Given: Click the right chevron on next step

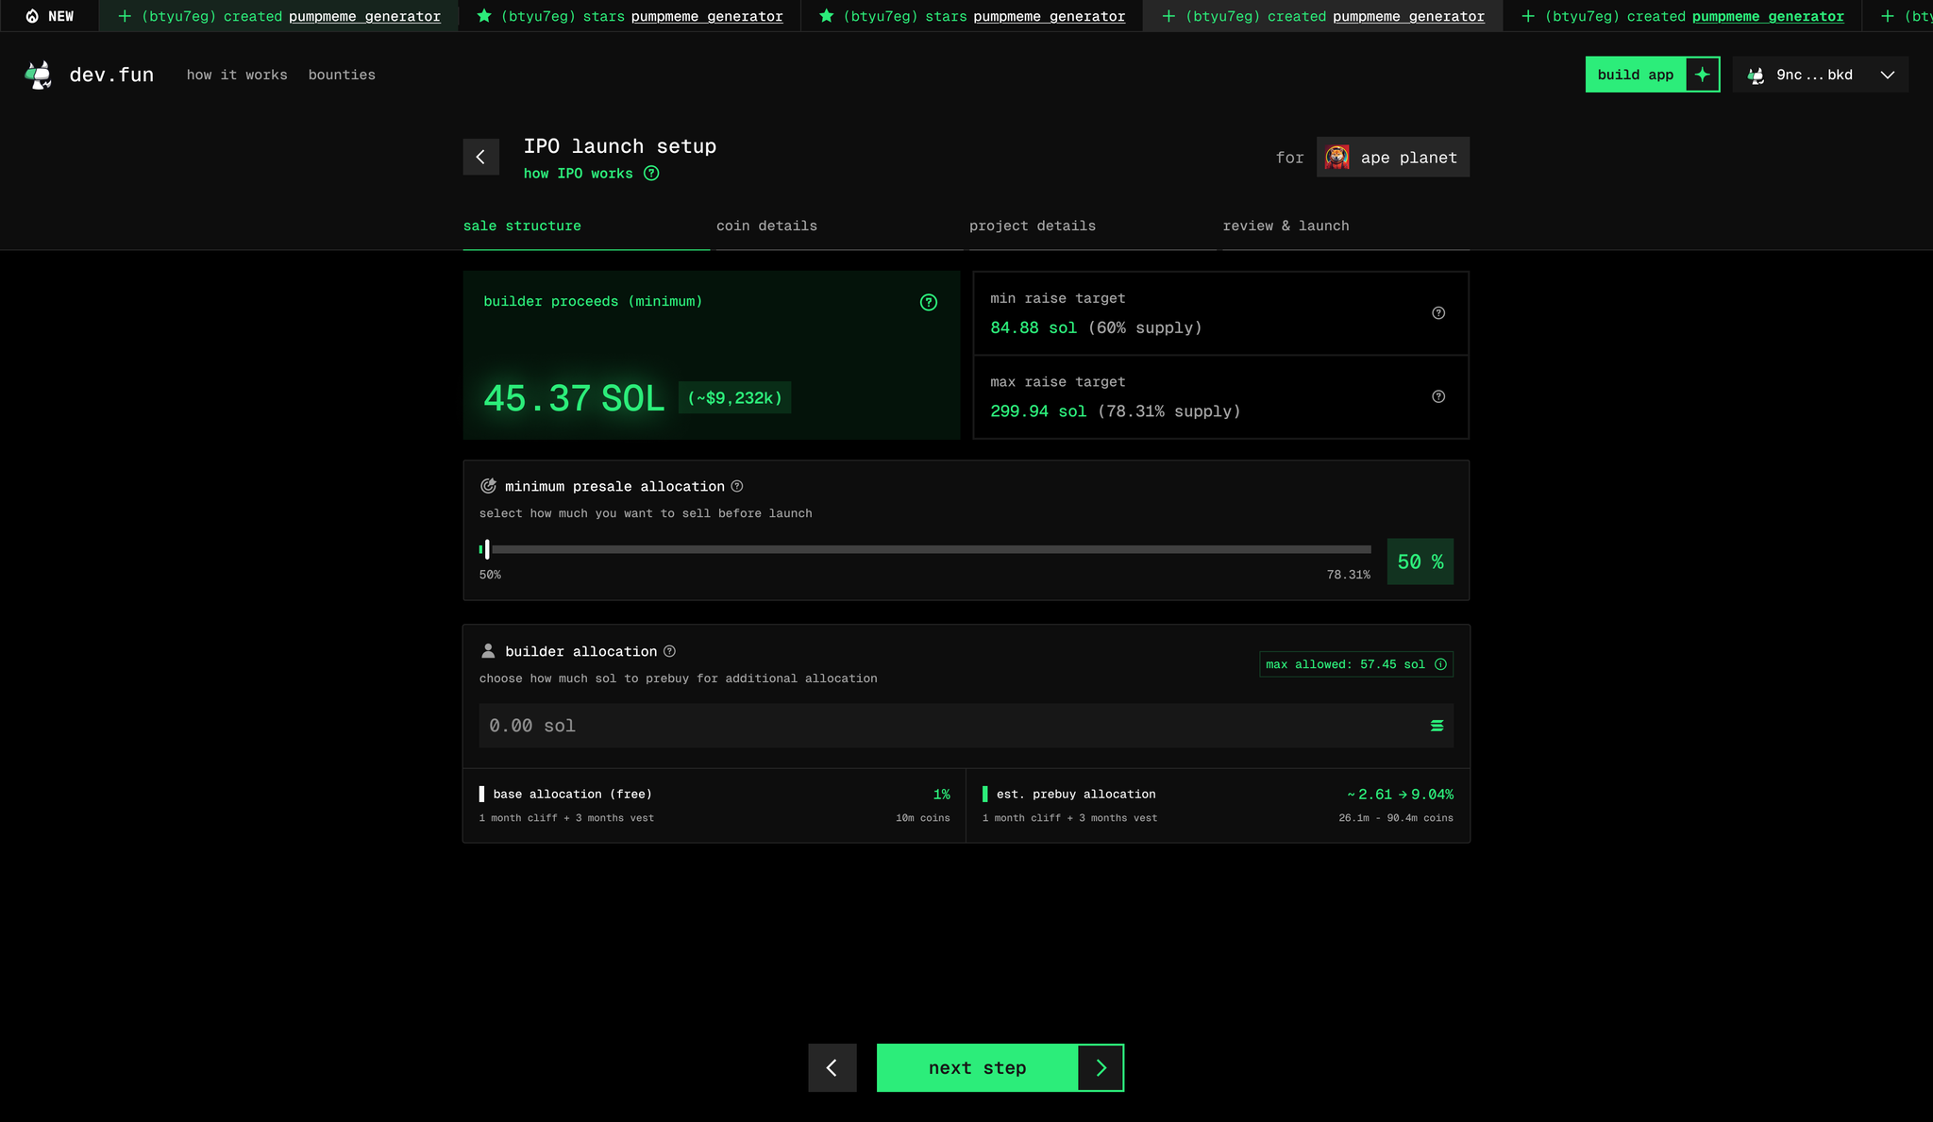Looking at the screenshot, I should point(1101,1067).
